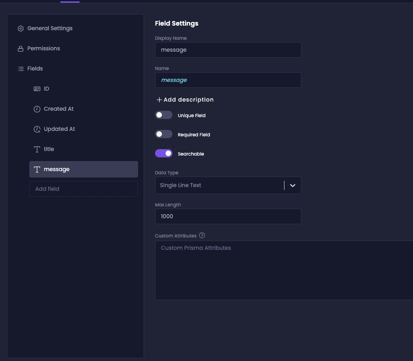The image size is (413, 361).
Task: Click the Searchable label
Action: (x=191, y=154)
